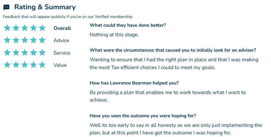Click the 'Have you seen the outcome' question

(143, 116)
